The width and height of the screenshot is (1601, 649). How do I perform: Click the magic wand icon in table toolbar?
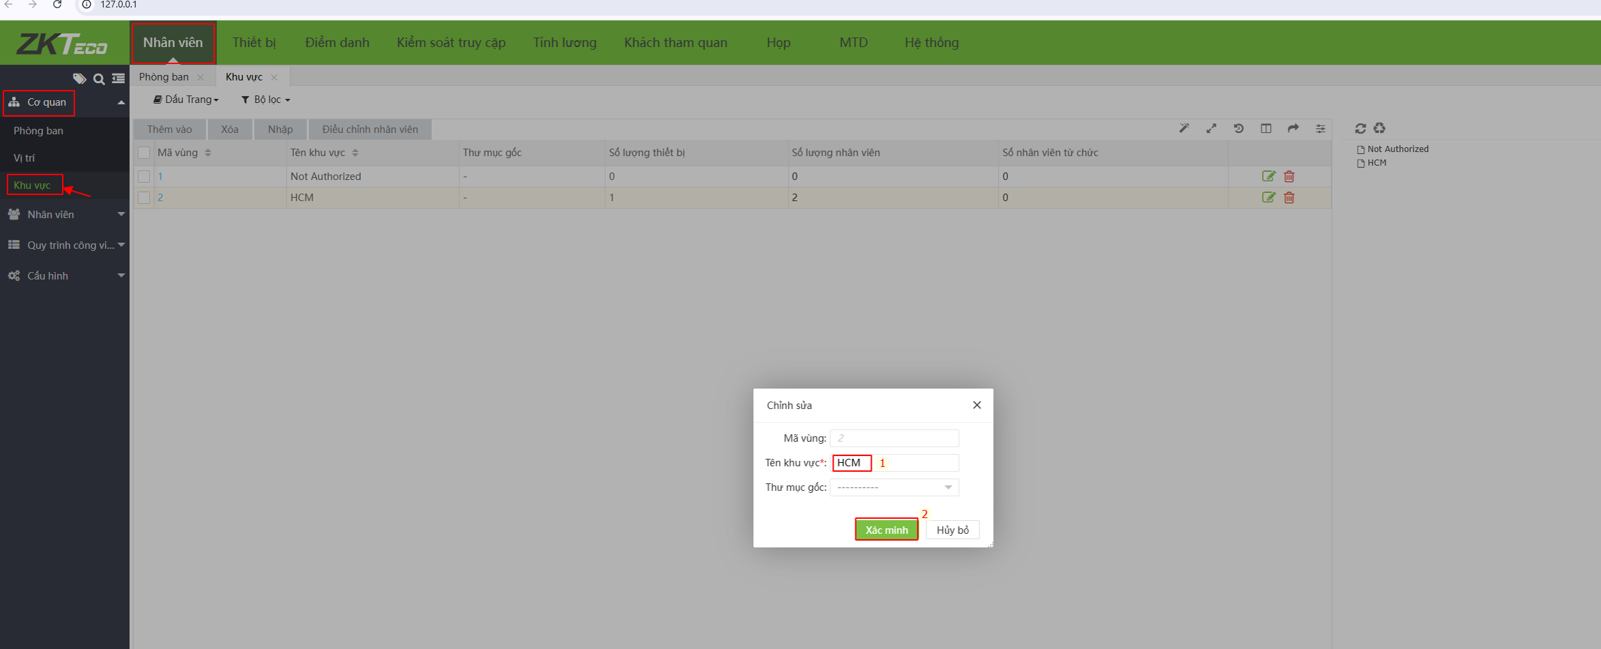(x=1184, y=128)
